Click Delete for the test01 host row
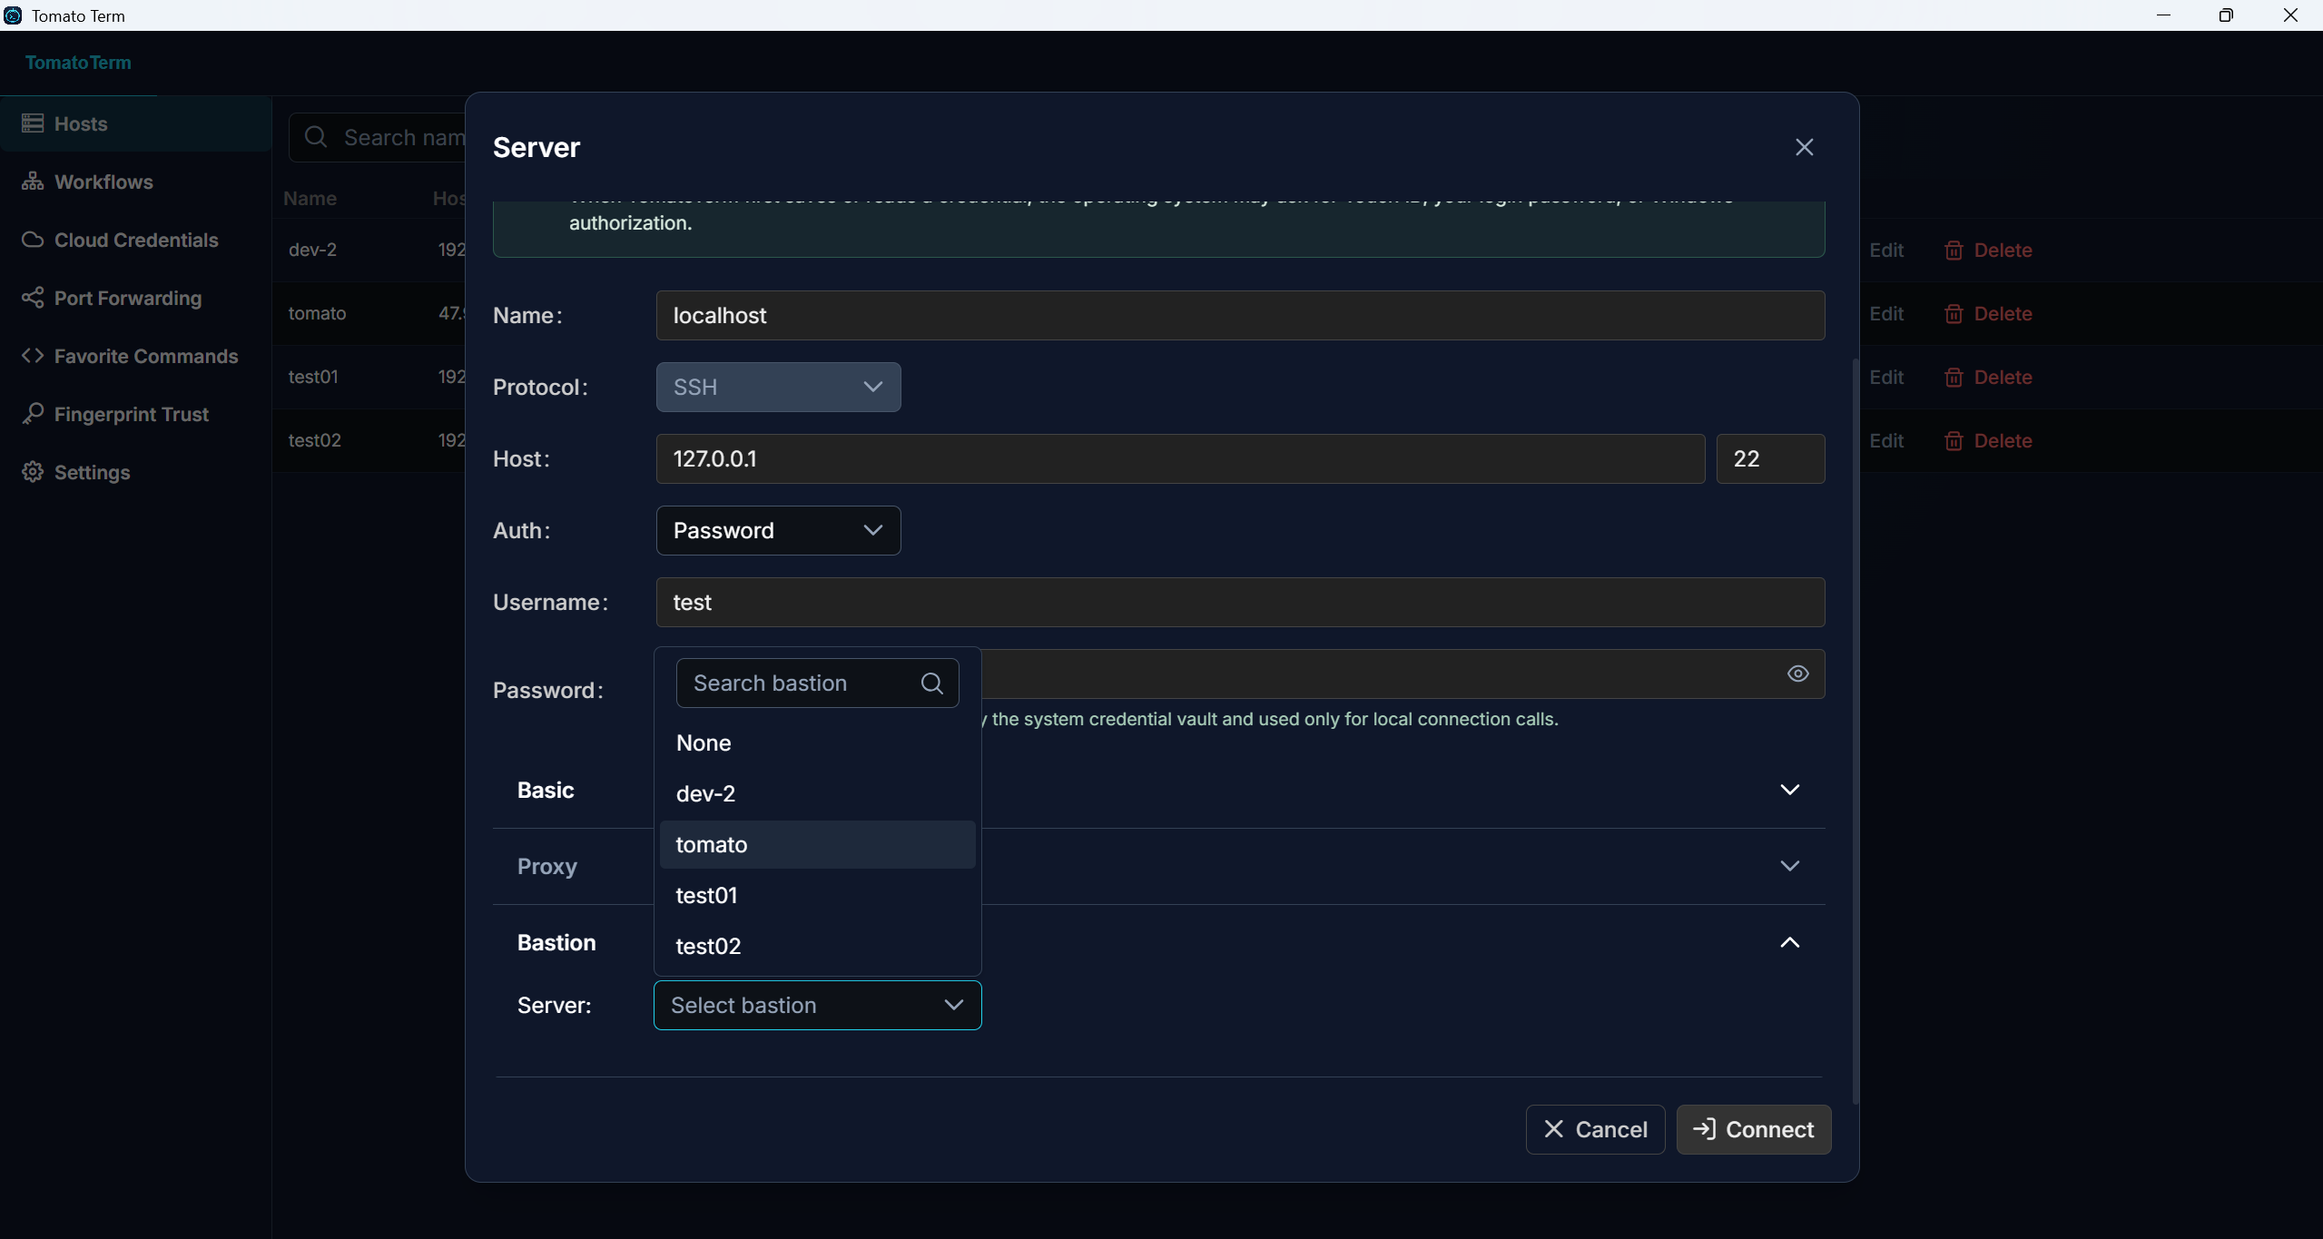This screenshot has width=2323, height=1239. [x=1988, y=377]
